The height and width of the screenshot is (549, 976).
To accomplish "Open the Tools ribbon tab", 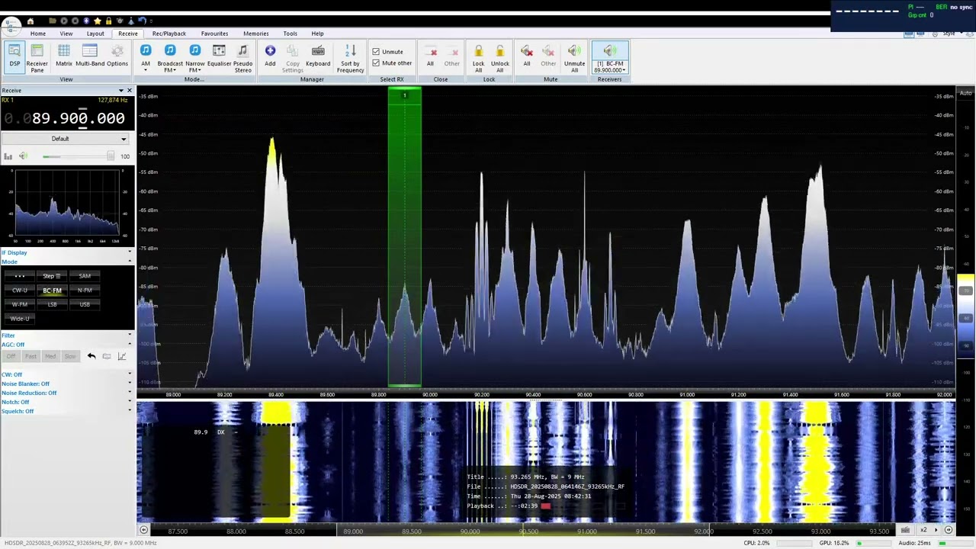I will coord(291,34).
